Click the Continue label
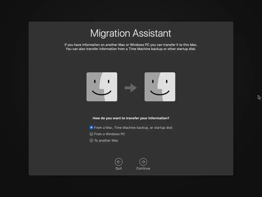 [143, 168]
